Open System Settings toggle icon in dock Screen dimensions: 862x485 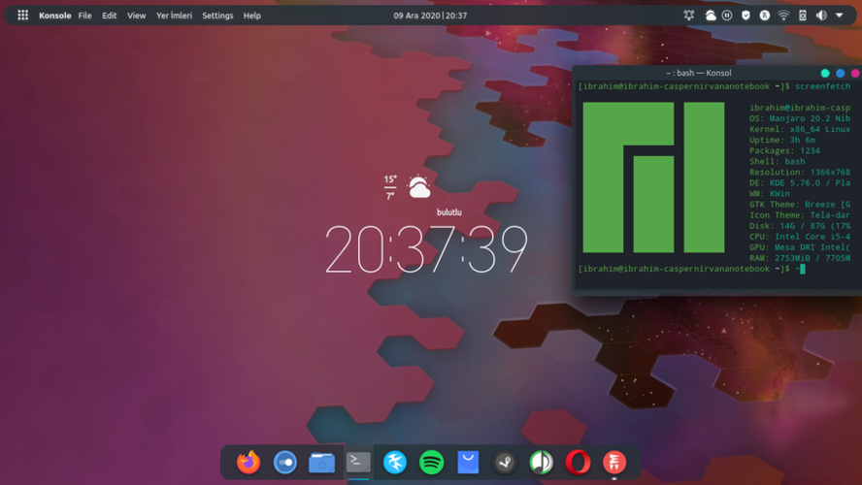point(284,463)
